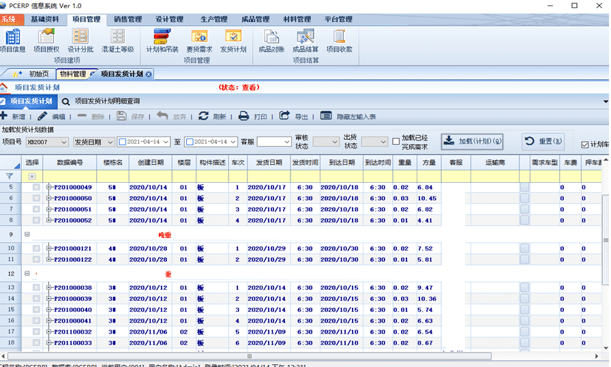Click the filter funnel icon in grid
Image resolution: width=611 pixels, height=367 pixels.
(10, 176)
